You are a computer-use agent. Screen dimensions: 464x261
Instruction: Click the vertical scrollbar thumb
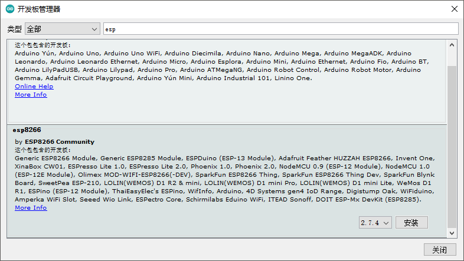click(x=452, y=146)
